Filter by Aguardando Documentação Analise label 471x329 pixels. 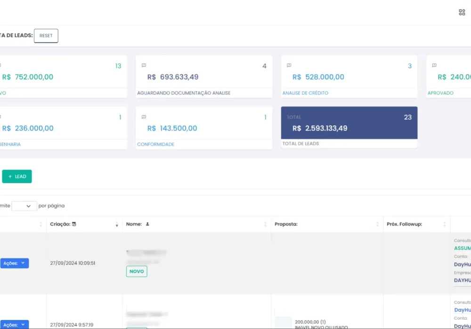coord(184,93)
